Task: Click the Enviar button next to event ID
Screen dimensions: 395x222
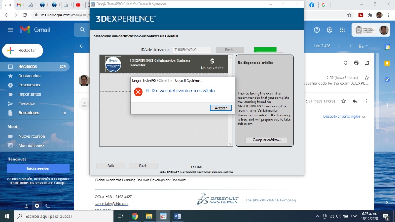Action: point(230,50)
